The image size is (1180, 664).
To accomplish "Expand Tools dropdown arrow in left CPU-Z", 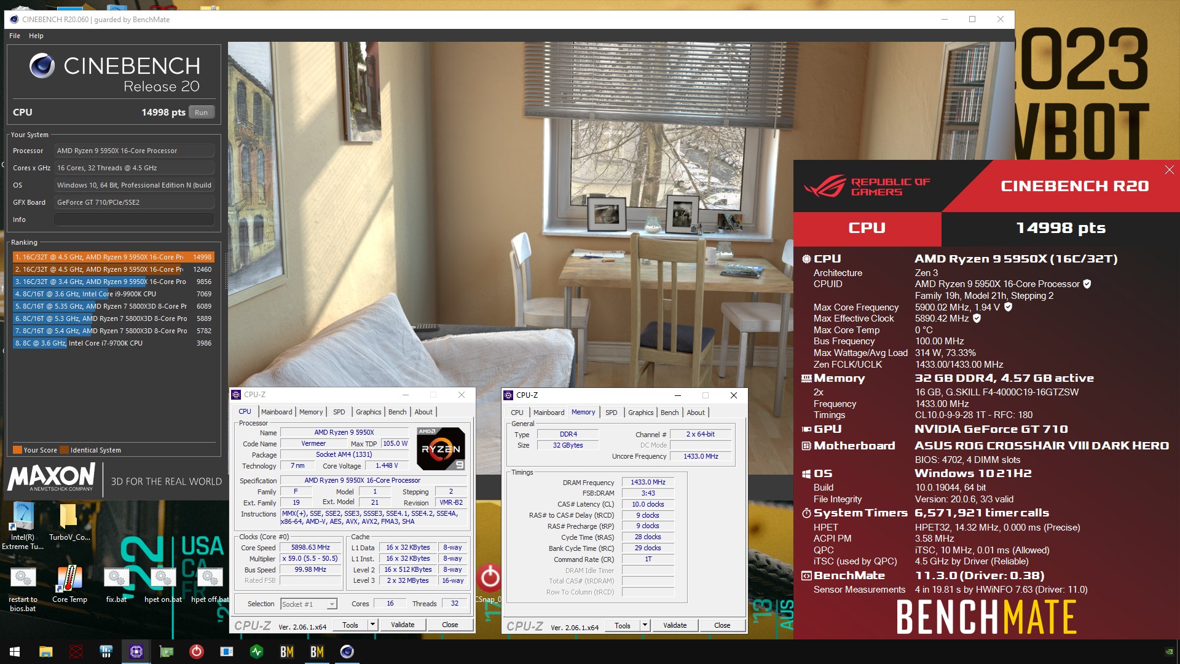I will pyautogui.click(x=372, y=625).
